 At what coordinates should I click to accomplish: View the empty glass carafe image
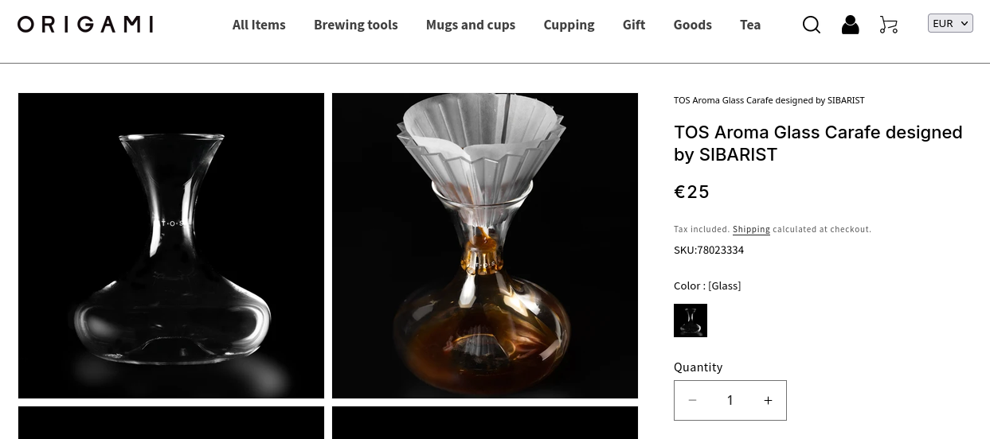pyautogui.click(x=171, y=246)
